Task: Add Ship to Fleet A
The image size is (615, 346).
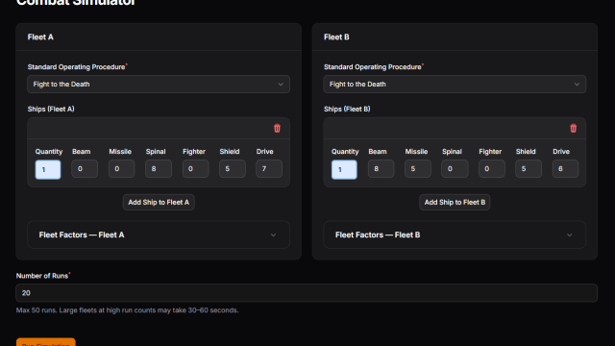Action: 159,203
